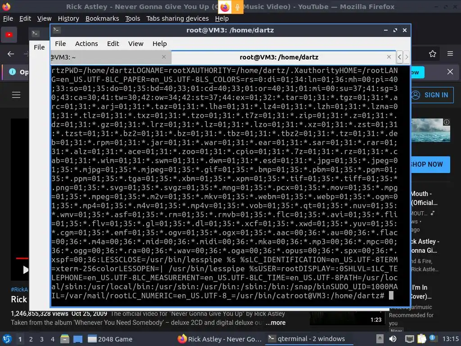Click the YouTube SIGN IN button
The height and width of the screenshot is (346, 461).
point(432,95)
